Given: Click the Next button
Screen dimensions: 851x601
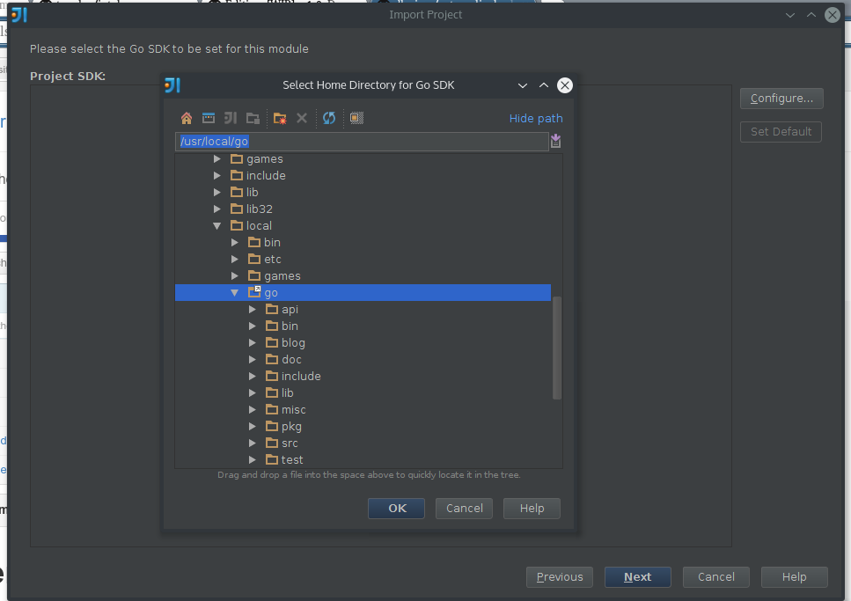Looking at the screenshot, I should (637, 576).
